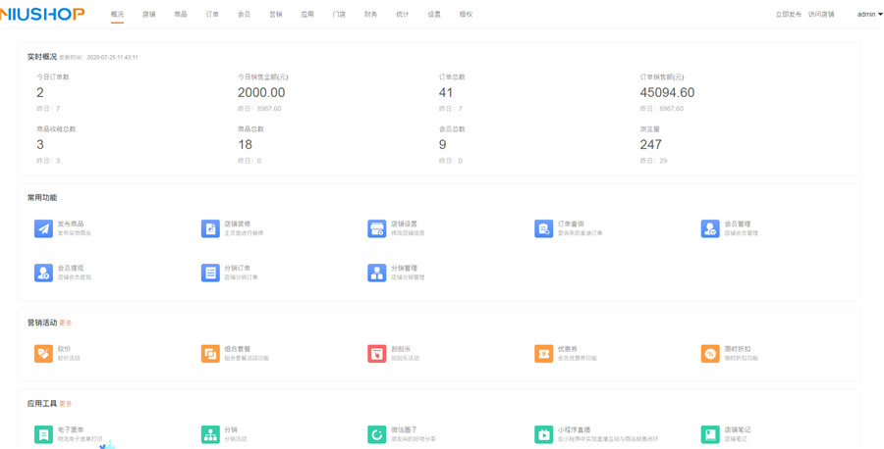Image resolution: width=884 pixels, height=449 pixels.
Task: Click the NIUSHOP logo
Action: (42, 14)
